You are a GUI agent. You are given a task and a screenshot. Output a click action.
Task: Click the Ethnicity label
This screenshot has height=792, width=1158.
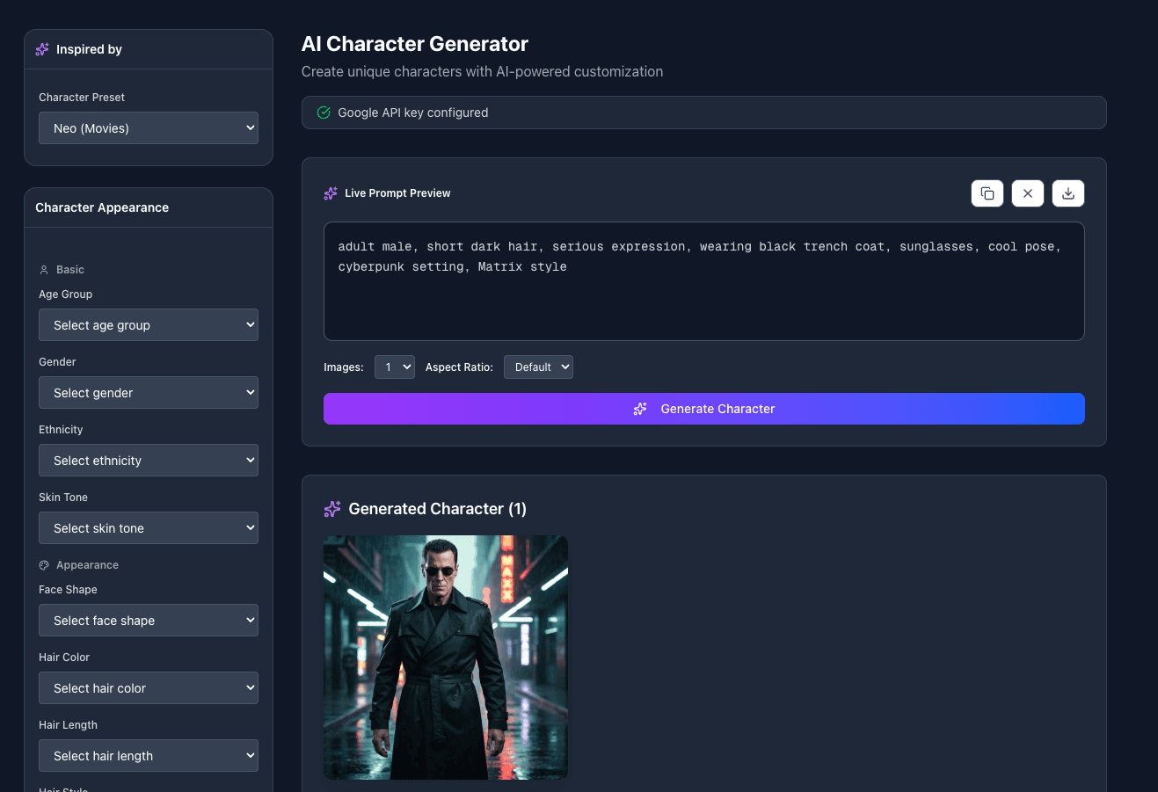61,430
